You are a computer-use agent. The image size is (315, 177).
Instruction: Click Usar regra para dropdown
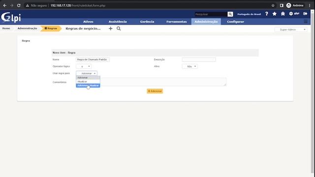[87, 73]
